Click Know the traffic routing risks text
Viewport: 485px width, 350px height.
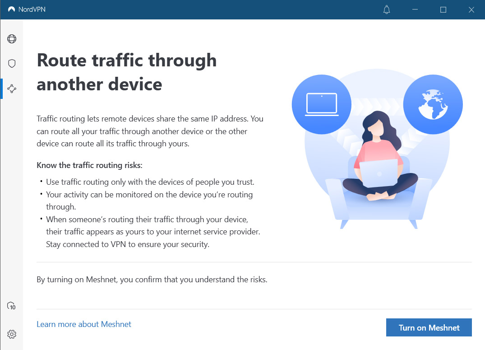tap(89, 165)
